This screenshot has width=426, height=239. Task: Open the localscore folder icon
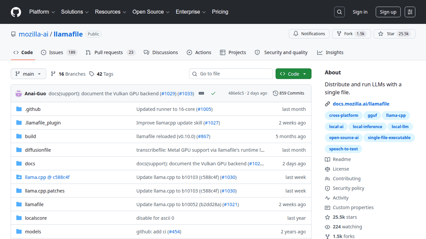[19, 218]
